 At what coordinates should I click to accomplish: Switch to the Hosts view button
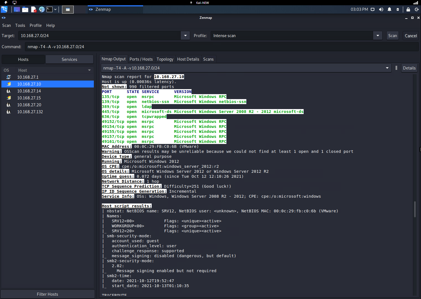(23, 60)
